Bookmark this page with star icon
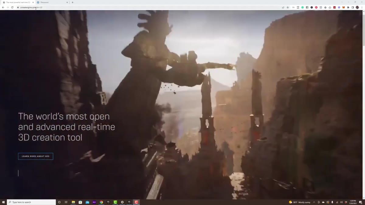This screenshot has width=365, height=205. (288, 7)
